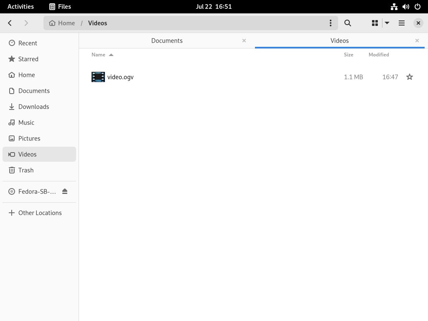The height and width of the screenshot is (321, 428).
Task: Open the Files app menu in top bar
Action: click(x=60, y=7)
